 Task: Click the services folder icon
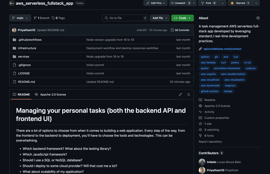click(x=14, y=56)
